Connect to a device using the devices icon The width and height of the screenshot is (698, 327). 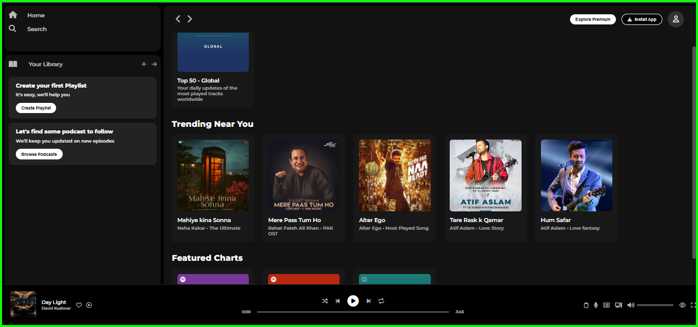[618, 305]
